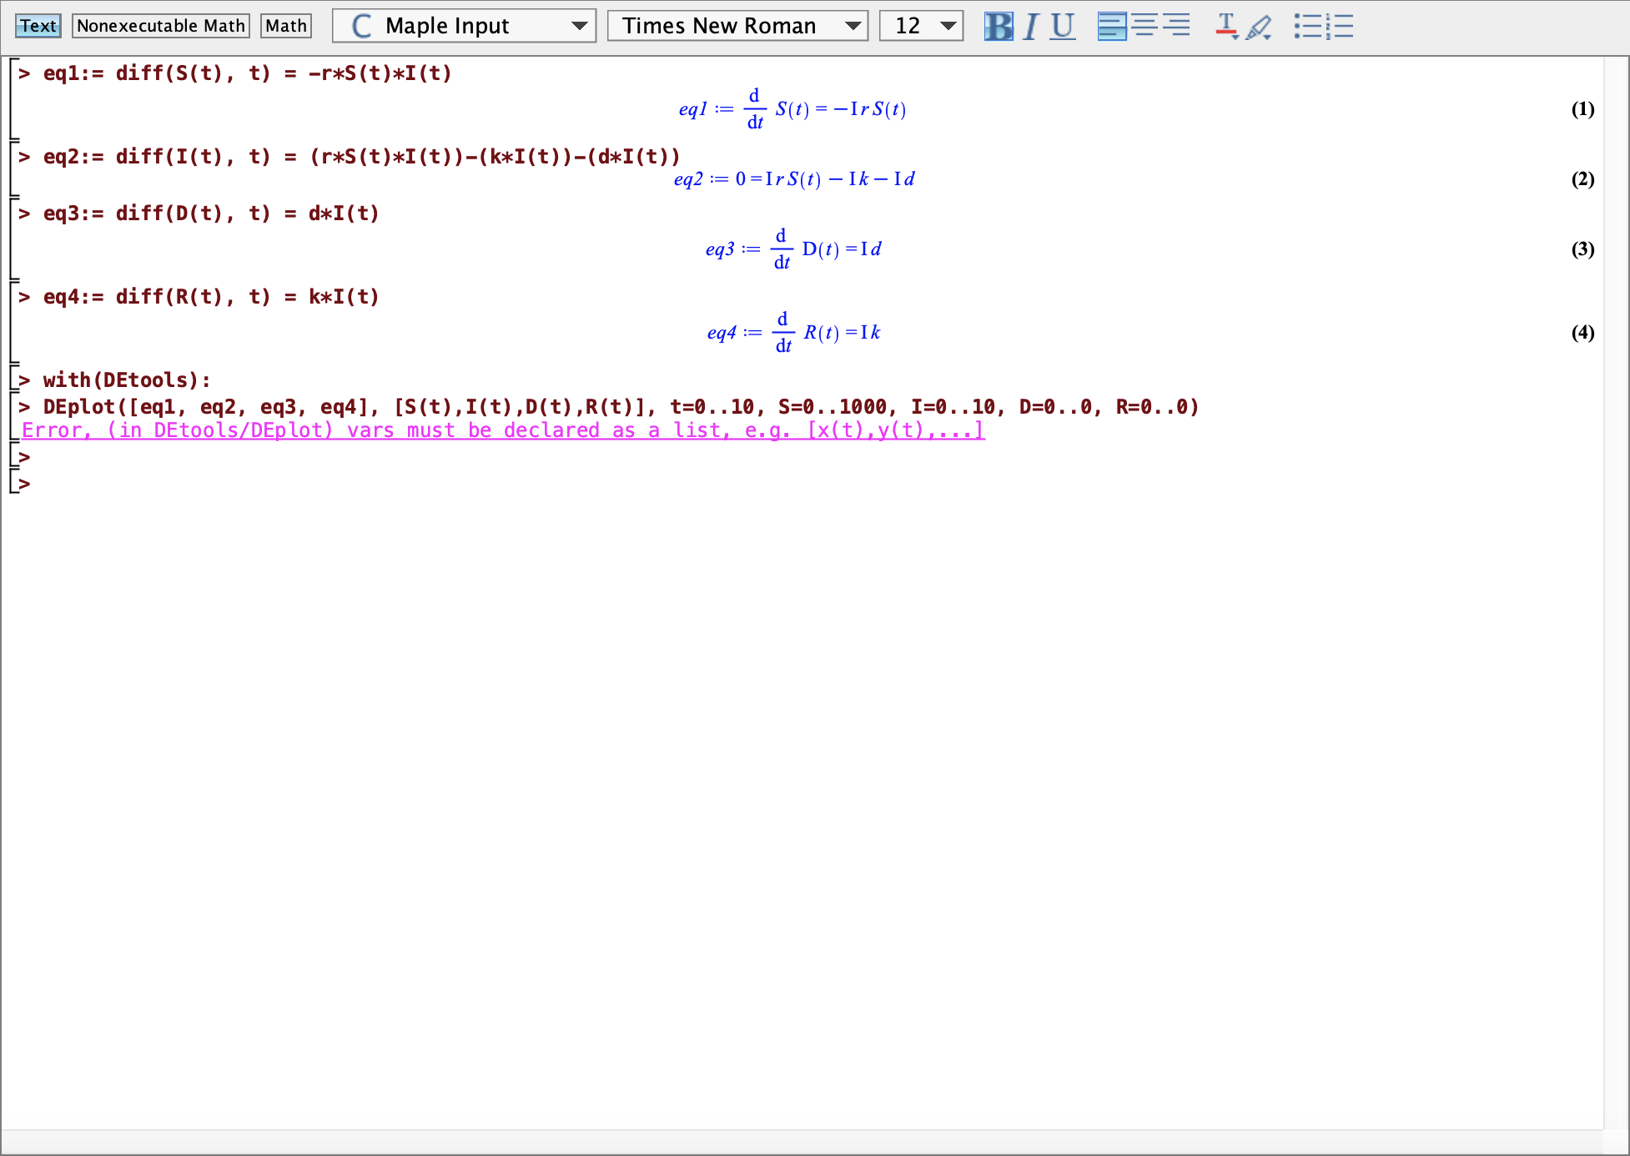Switch to Text input mode
Screen dimensions: 1630x1156
tap(38, 26)
